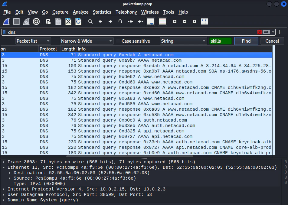Start capturing packets with shark fin icon

point(6,22)
